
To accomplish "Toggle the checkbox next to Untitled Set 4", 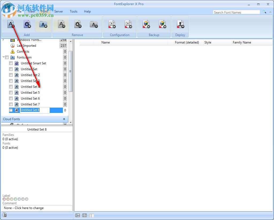I will point(11,87).
